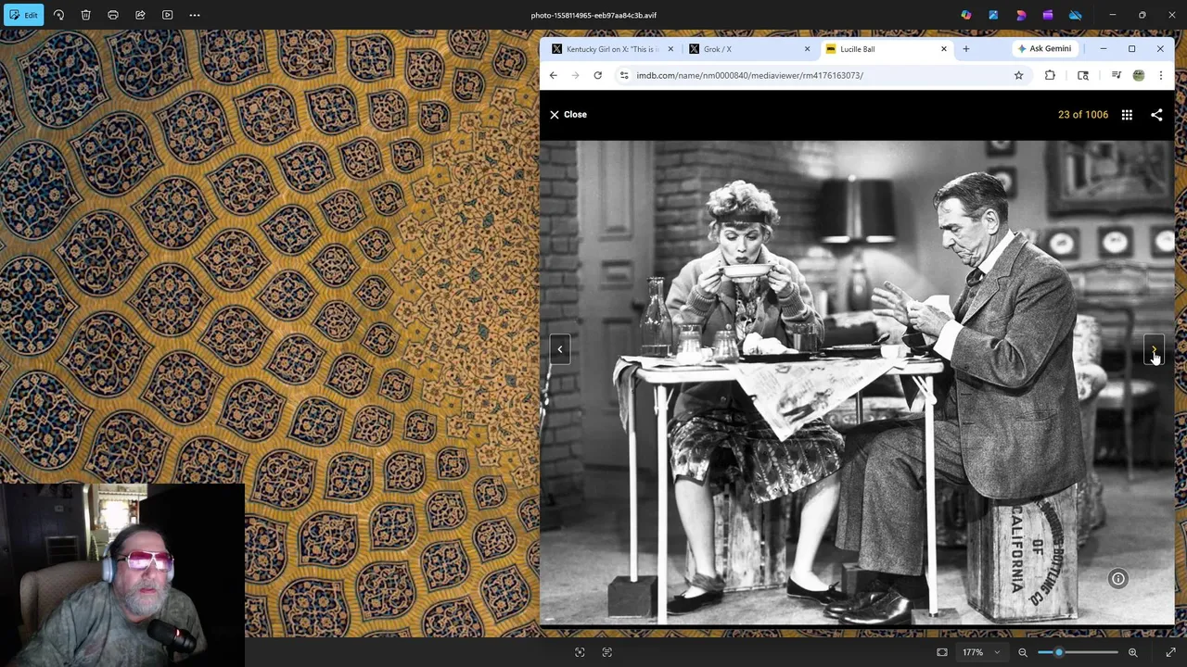
Task: Click the Ask Gemini button
Action: click(1044, 49)
